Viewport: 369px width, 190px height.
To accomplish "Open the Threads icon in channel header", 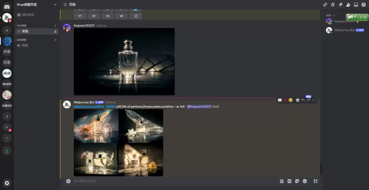I will pyautogui.click(x=325, y=4).
